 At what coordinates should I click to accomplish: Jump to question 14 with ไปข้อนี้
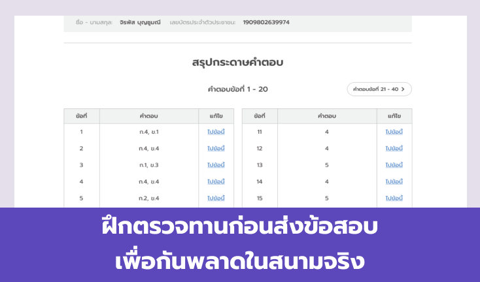click(394, 181)
